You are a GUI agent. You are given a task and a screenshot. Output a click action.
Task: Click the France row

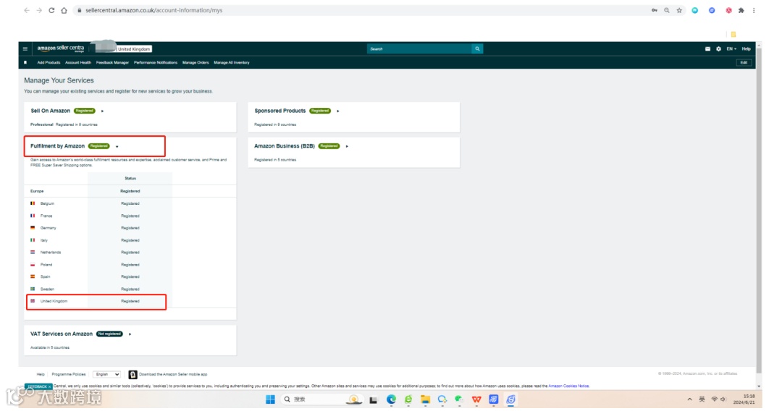point(130,216)
